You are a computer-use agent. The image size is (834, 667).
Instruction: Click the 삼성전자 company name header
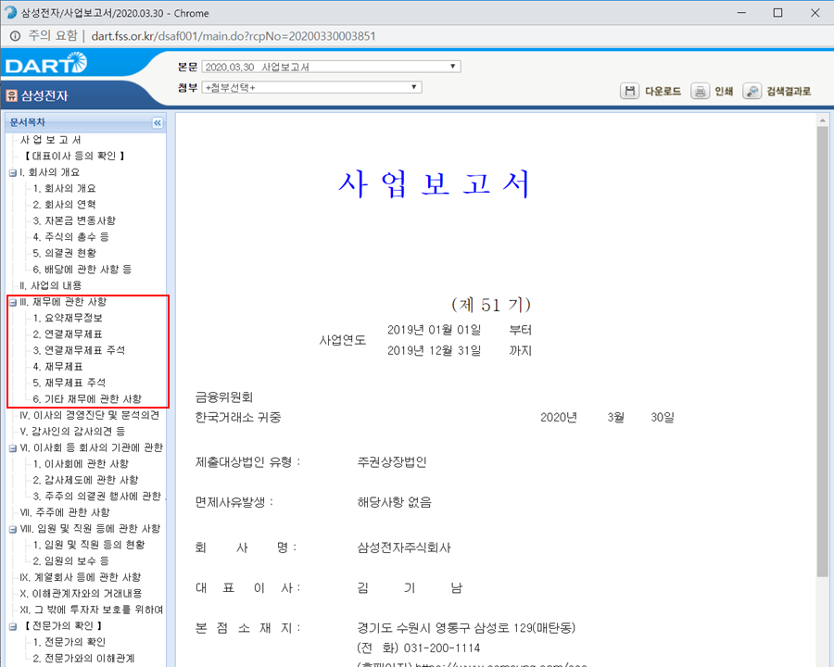tap(44, 95)
